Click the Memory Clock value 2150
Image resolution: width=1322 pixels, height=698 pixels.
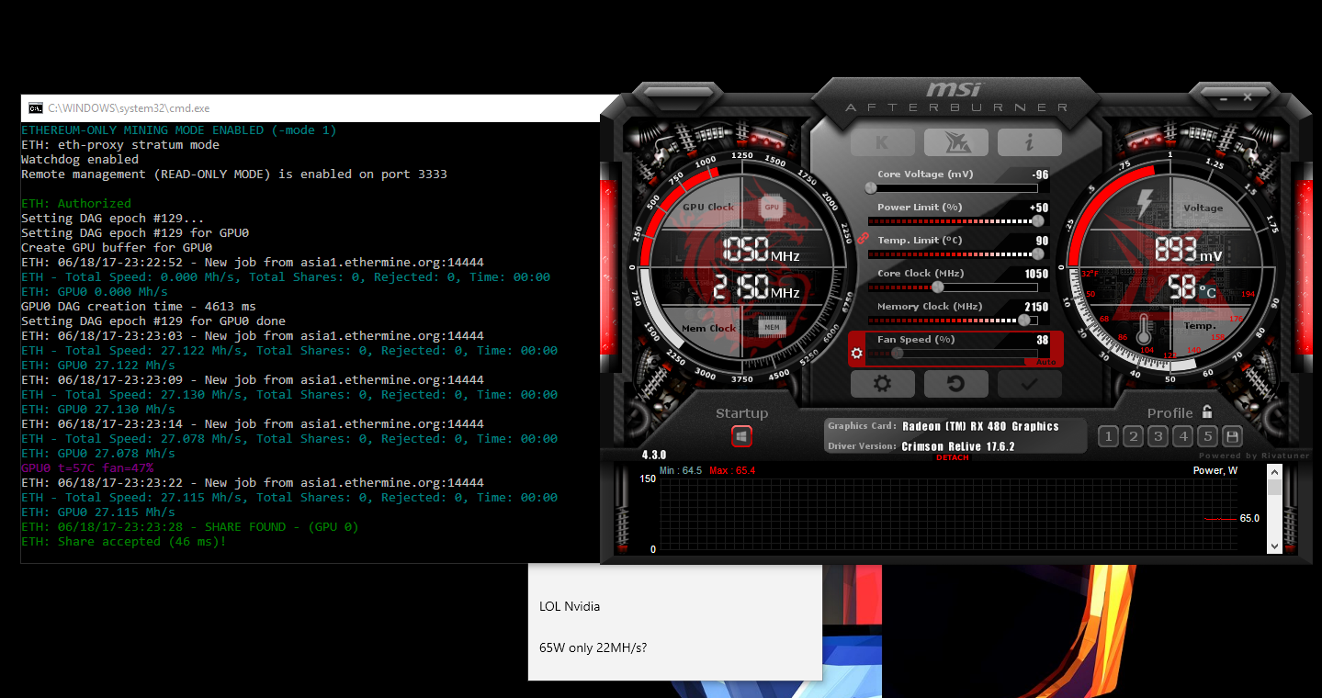(1036, 307)
